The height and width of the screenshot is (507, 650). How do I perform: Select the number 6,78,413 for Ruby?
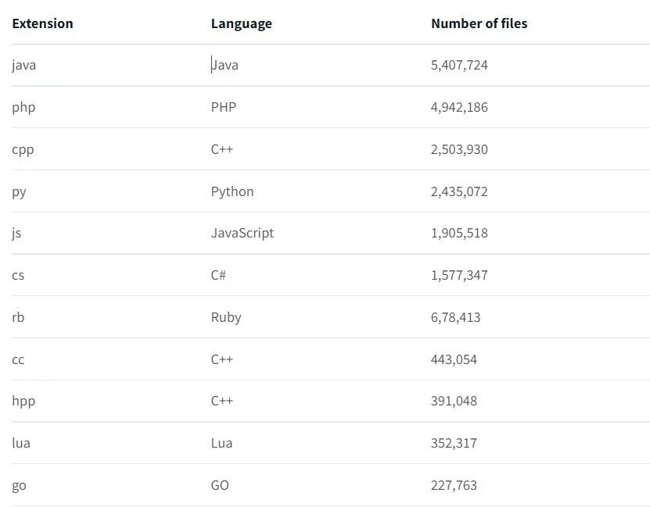point(455,317)
